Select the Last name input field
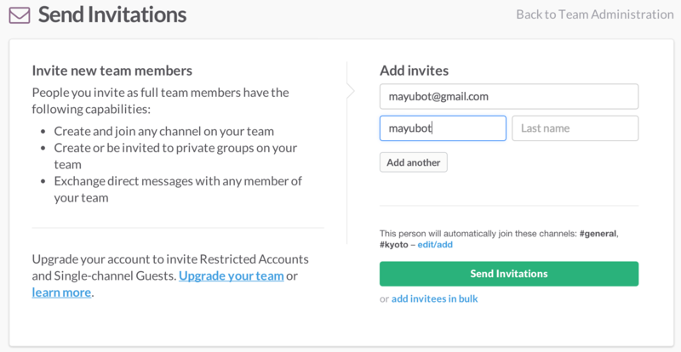The width and height of the screenshot is (681, 352). [x=575, y=128]
